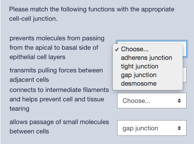The image size is (194, 144).
Task: Click the checkmark beside "Choose..."
Action: tap(117, 49)
